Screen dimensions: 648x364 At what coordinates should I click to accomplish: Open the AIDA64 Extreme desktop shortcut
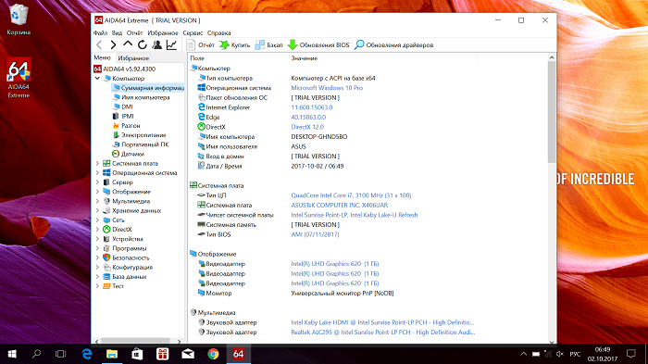19,78
